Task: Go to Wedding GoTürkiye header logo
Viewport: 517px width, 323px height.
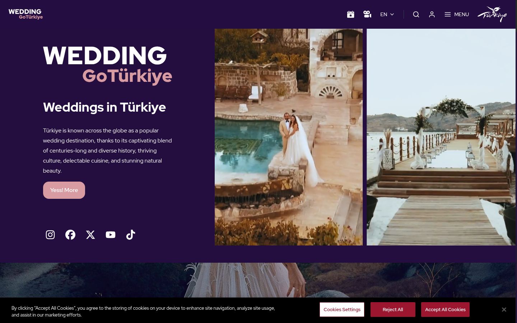Action: click(x=25, y=14)
